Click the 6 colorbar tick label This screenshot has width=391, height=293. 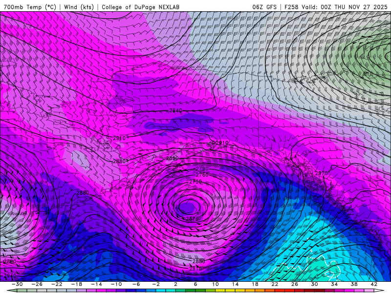[x=195, y=284]
